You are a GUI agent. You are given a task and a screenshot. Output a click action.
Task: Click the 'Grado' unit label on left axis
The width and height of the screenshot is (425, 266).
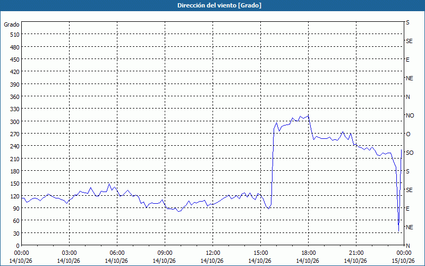[12, 24]
